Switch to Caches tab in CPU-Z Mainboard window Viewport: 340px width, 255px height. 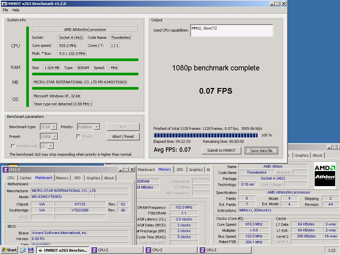25,178
